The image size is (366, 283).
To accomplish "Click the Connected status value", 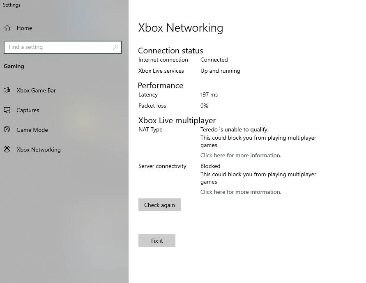I will coord(214,60).
